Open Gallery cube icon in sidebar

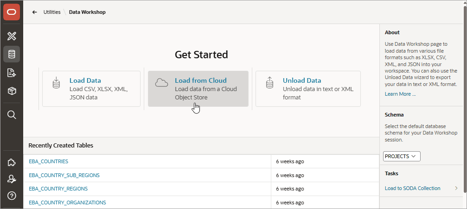click(12, 91)
